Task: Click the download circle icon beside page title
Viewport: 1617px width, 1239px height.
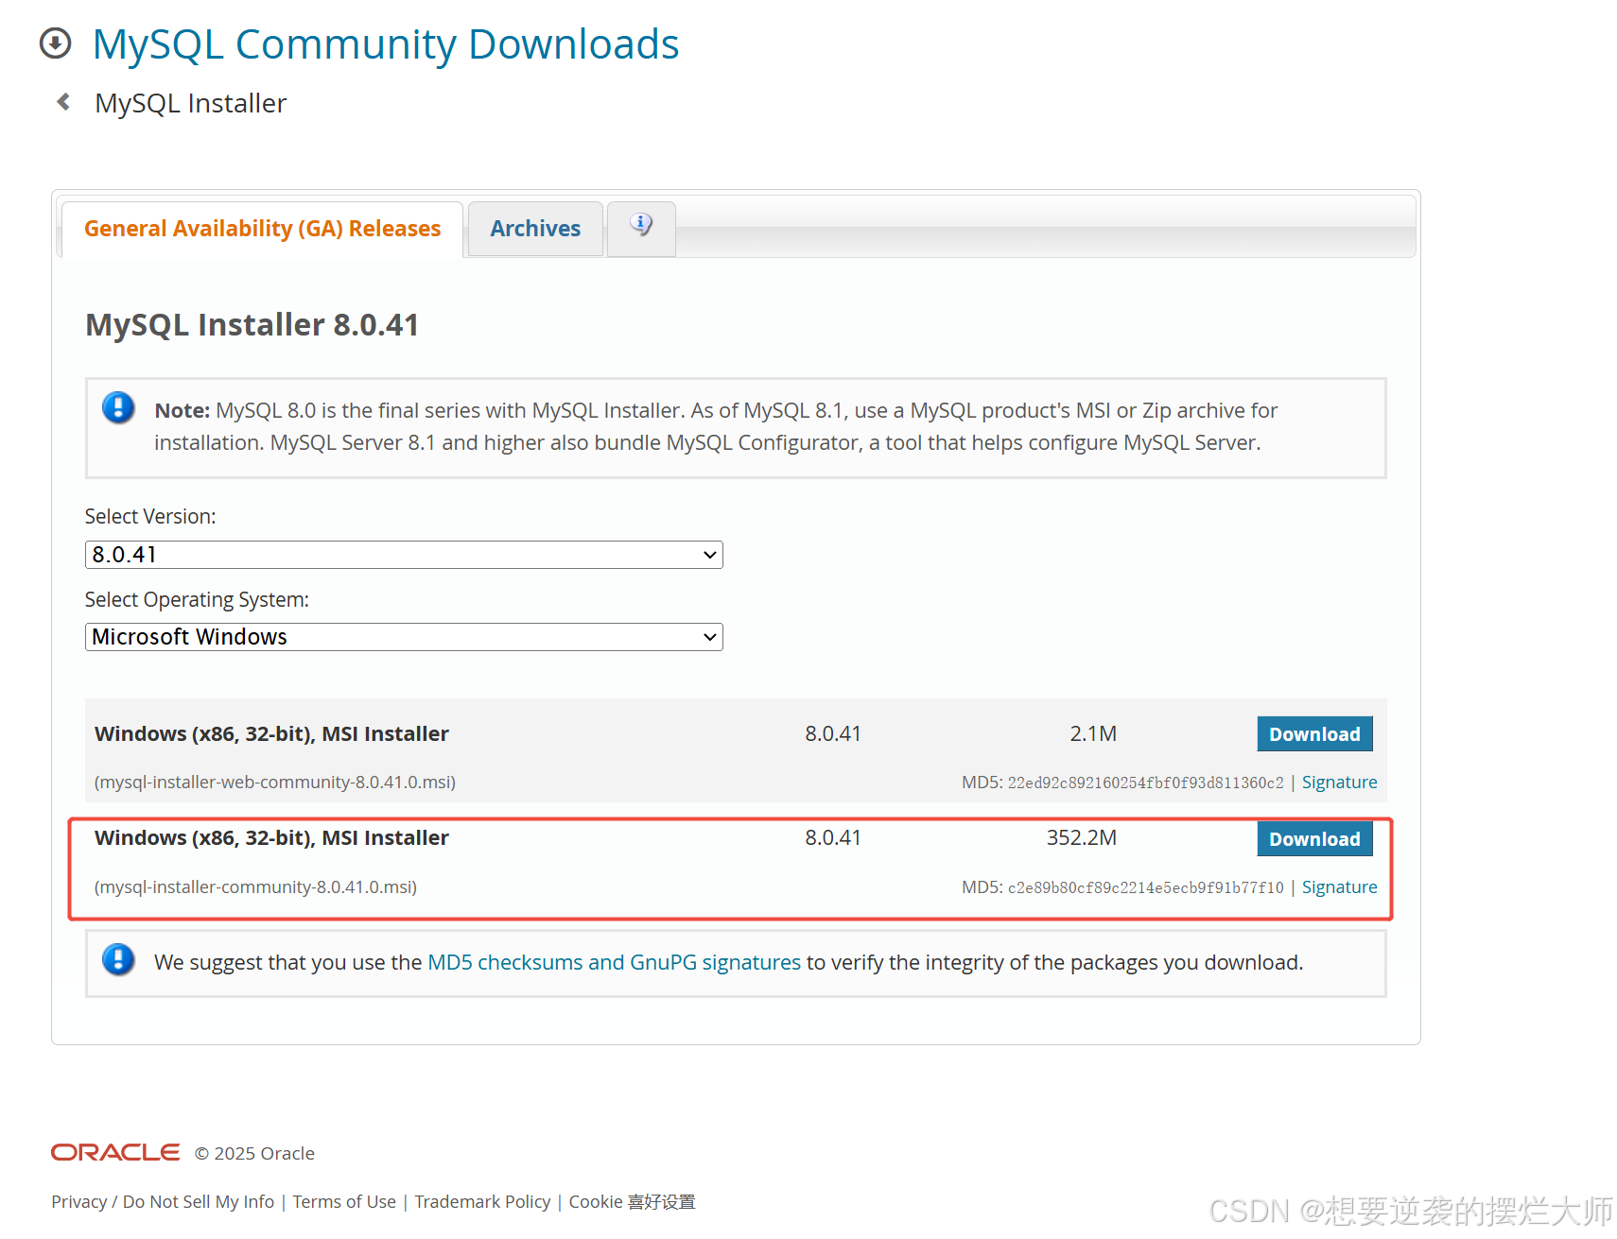Action: coord(56,43)
